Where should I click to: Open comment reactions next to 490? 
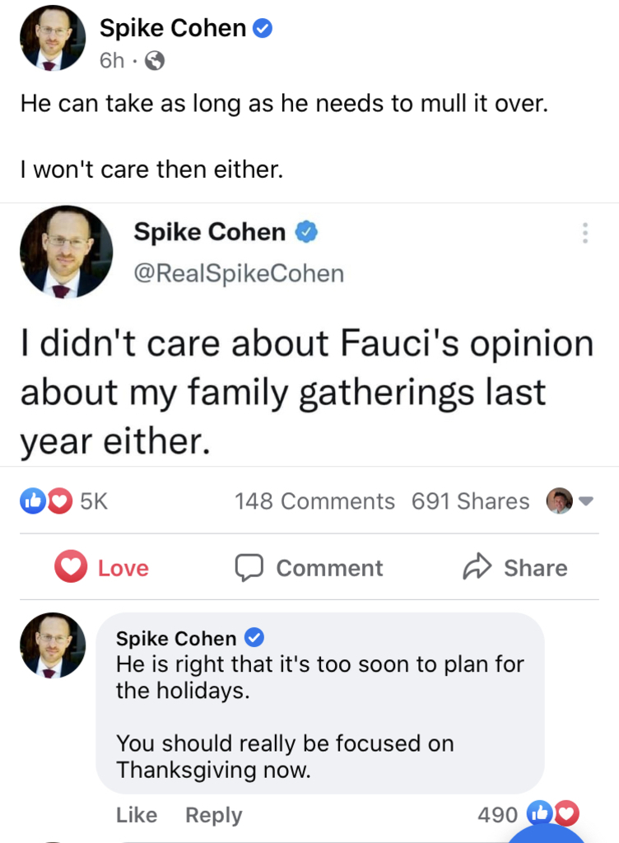552,814
